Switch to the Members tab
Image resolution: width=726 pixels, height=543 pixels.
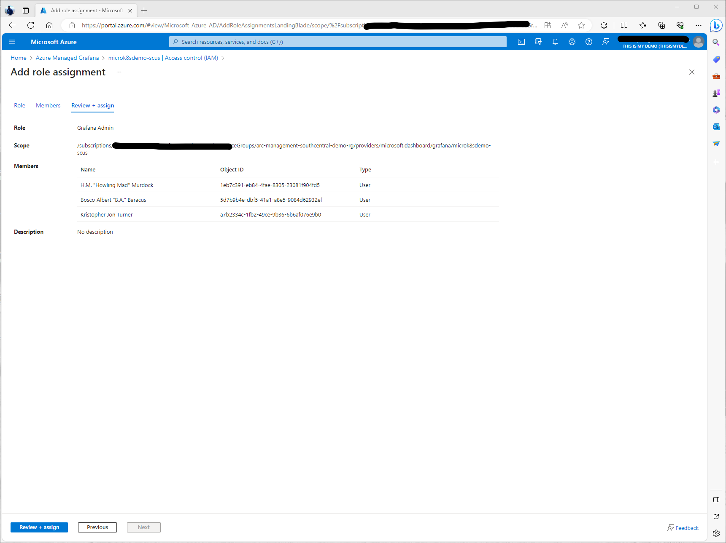[48, 105]
